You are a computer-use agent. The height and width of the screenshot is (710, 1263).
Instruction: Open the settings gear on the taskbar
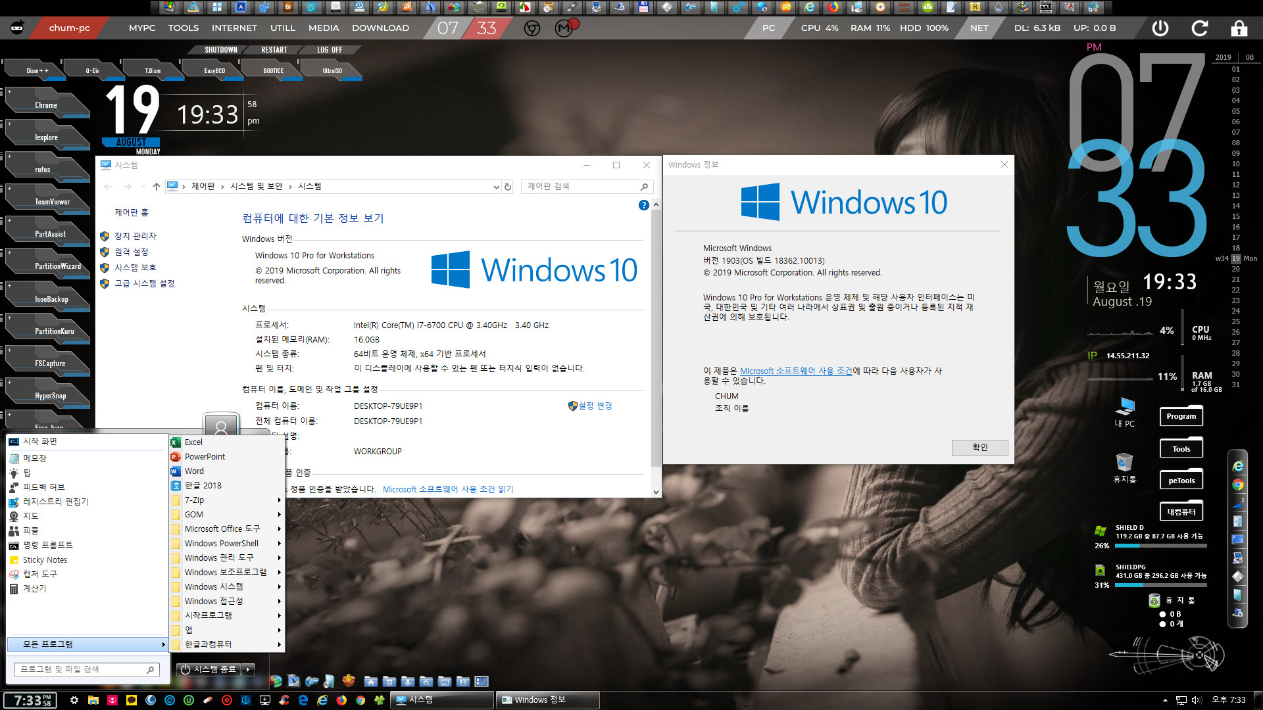point(74,700)
